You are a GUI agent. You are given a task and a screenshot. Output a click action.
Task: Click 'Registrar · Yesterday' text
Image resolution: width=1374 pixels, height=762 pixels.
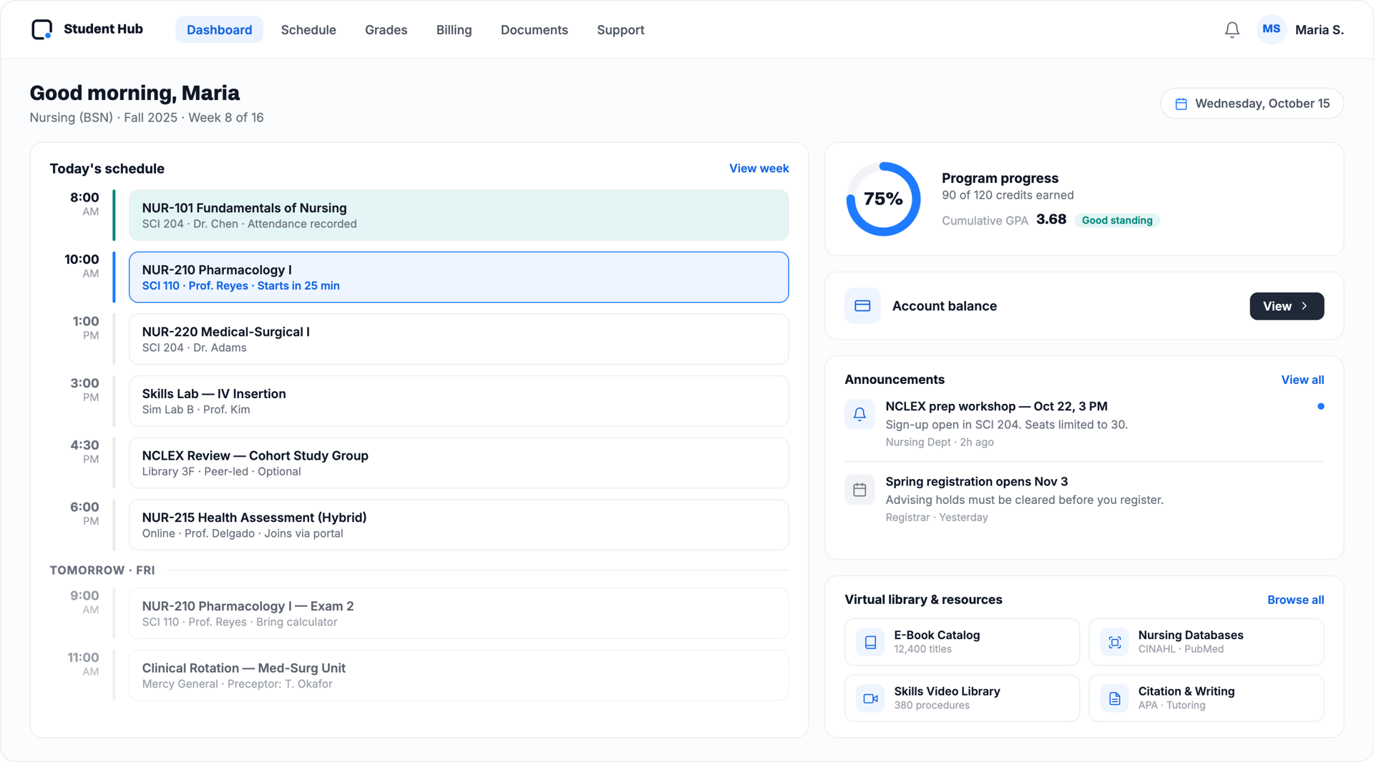937,518
